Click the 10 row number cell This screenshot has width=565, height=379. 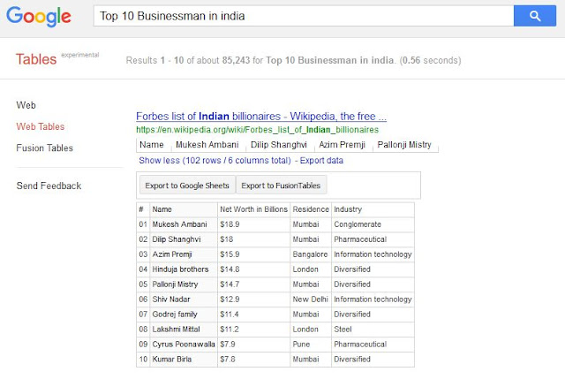point(143,360)
